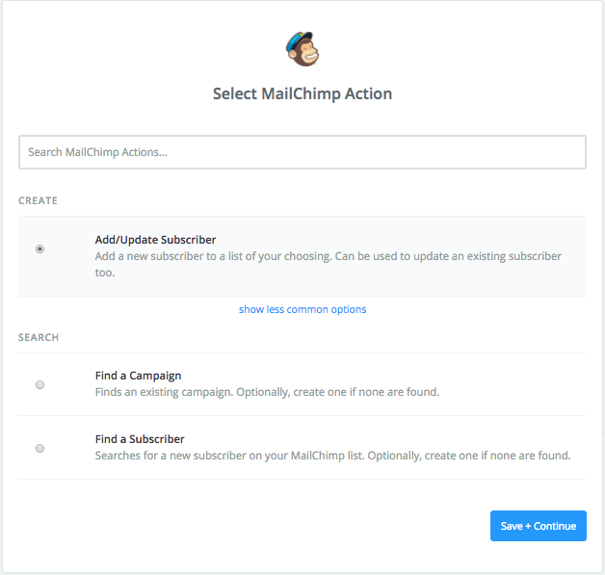605x575 pixels.
Task: Click the Find a Subscriber title text
Action: pos(140,439)
